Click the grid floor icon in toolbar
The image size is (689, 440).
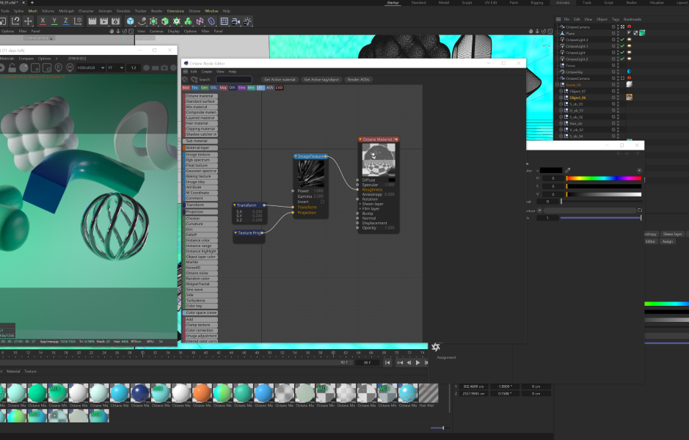click(x=224, y=21)
